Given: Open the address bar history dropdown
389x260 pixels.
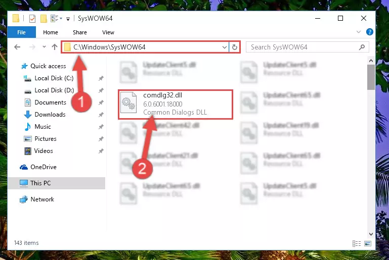Looking at the screenshot, I should [225, 47].
